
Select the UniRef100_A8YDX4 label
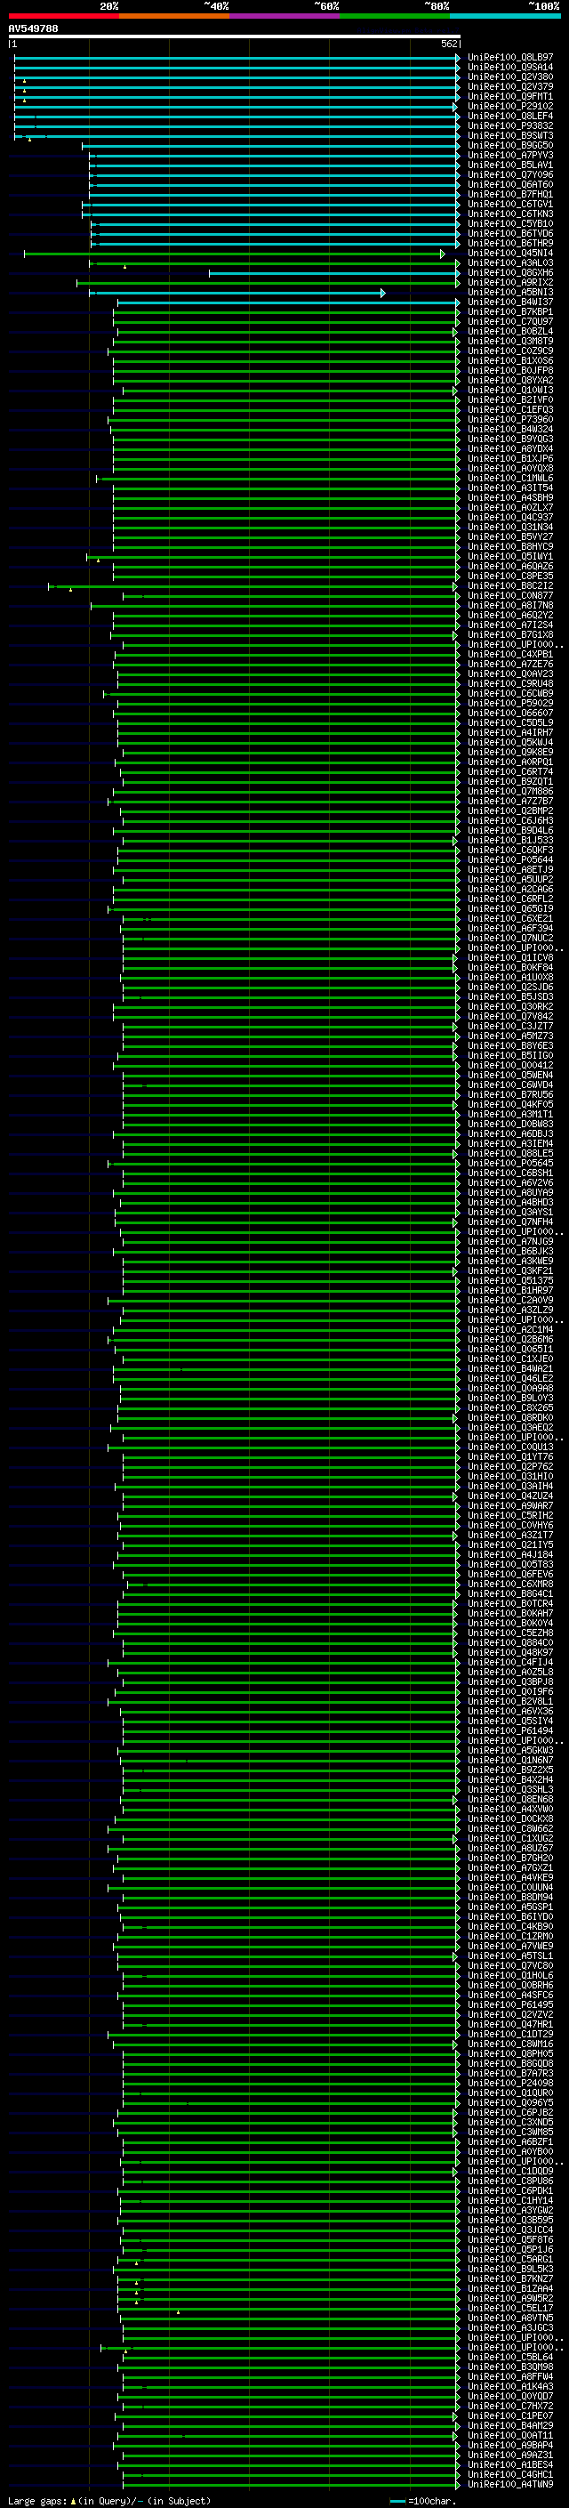[x=509, y=448]
